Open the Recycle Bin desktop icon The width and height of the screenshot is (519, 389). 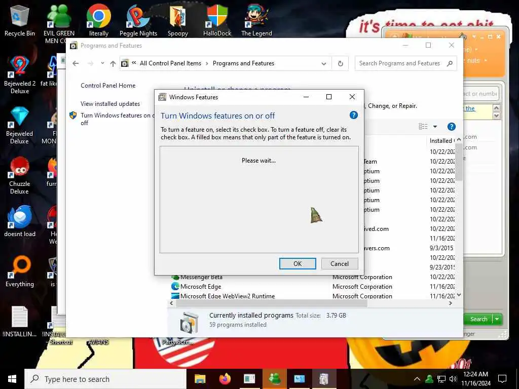pyautogui.click(x=20, y=20)
